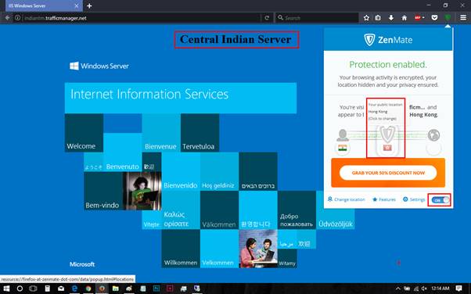
Task: Open Cortana circle on the taskbar
Action: tap(20, 289)
